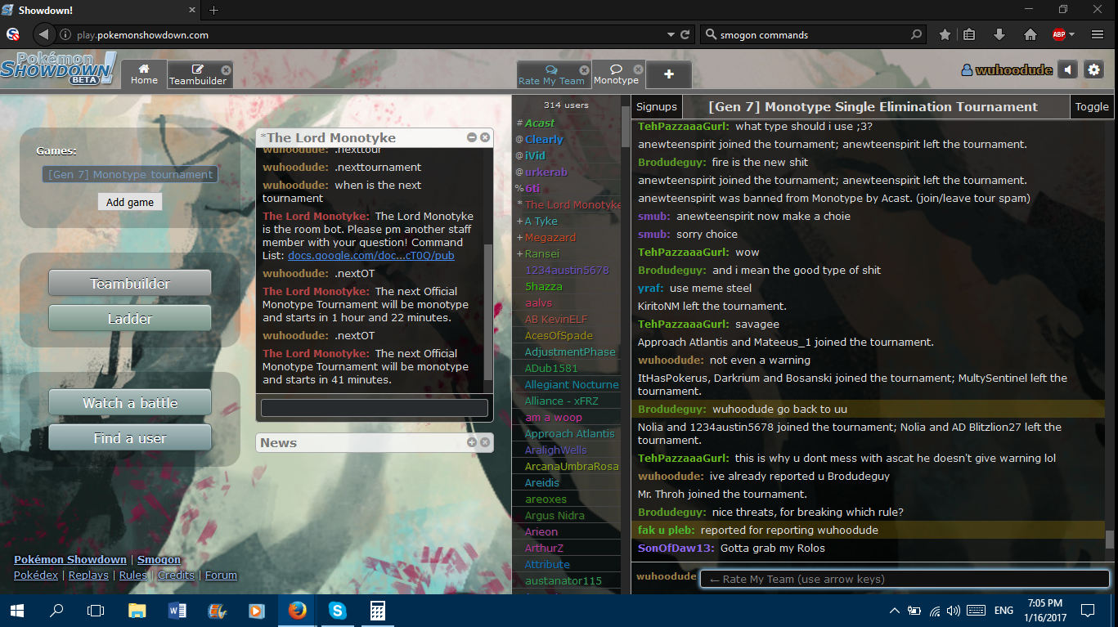This screenshot has height=627, width=1118.
Task: Click the Monotype chat message input
Action: coord(905,579)
